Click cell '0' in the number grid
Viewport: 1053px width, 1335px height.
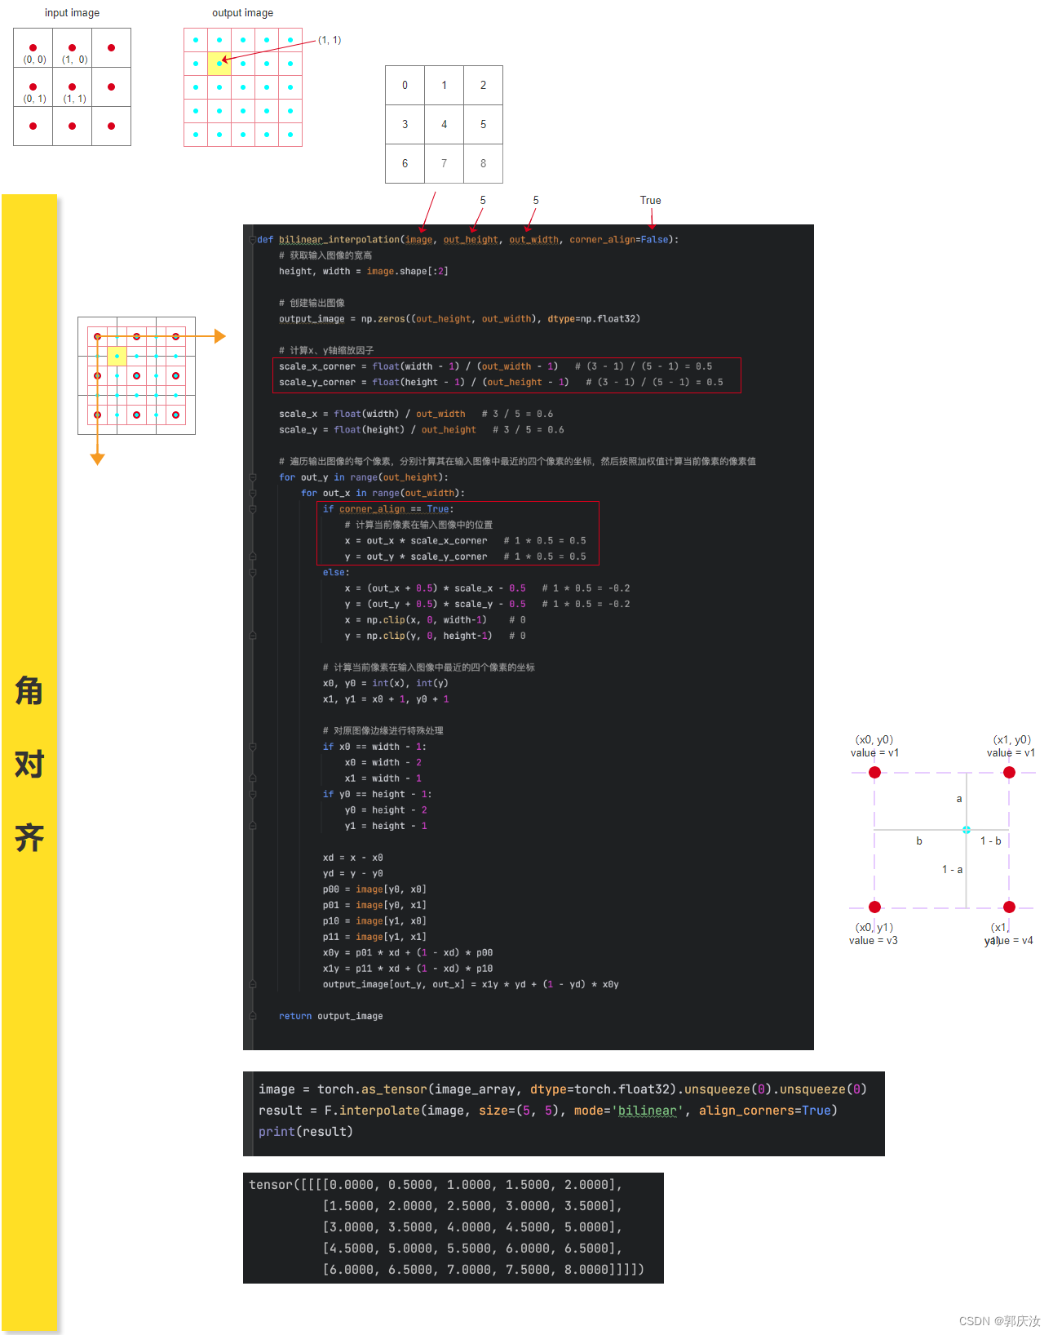[405, 86]
